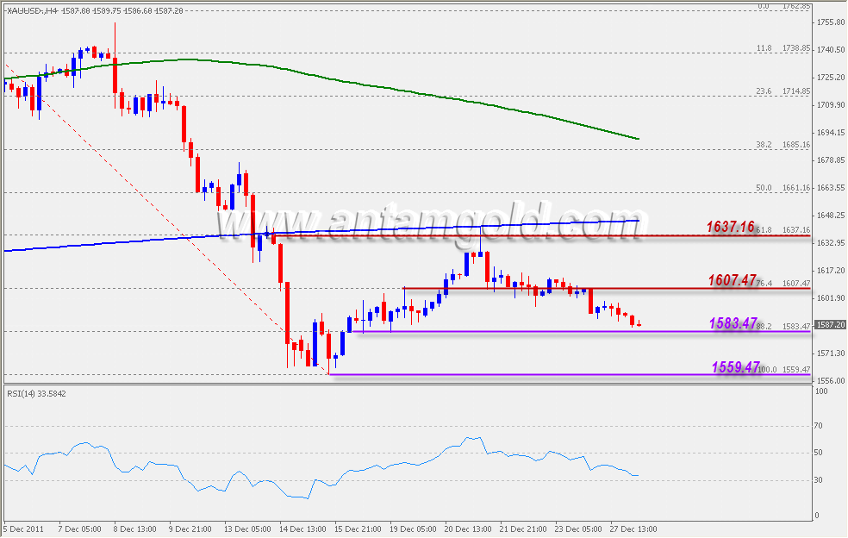Click 1678.85 on the price axis
The image size is (848, 538).
(832, 160)
